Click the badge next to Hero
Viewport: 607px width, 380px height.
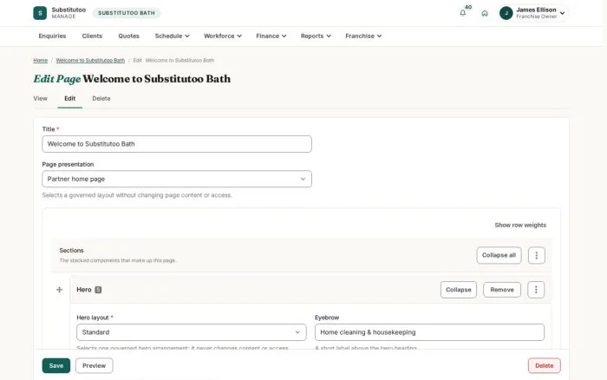[x=98, y=290]
